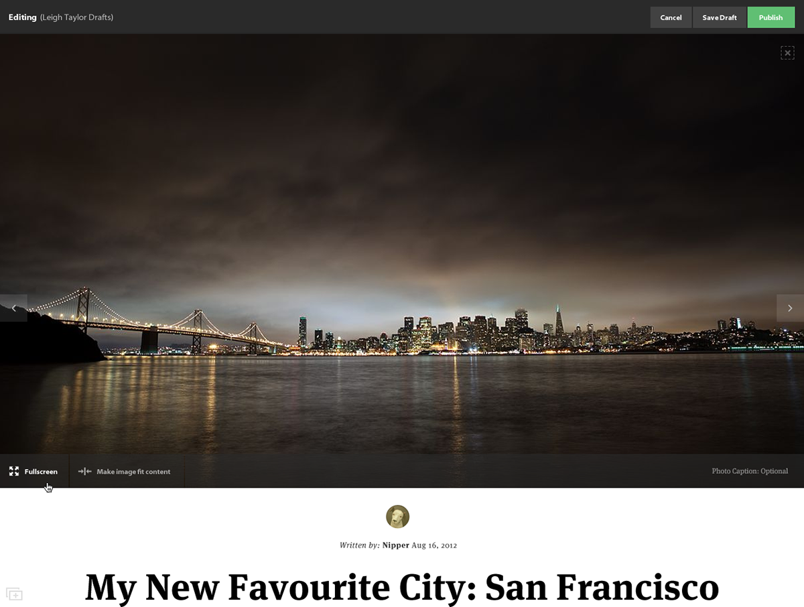Click the Photo Caption optional field
Image resolution: width=804 pixels, height=607 pixels.
click(750, 471)
